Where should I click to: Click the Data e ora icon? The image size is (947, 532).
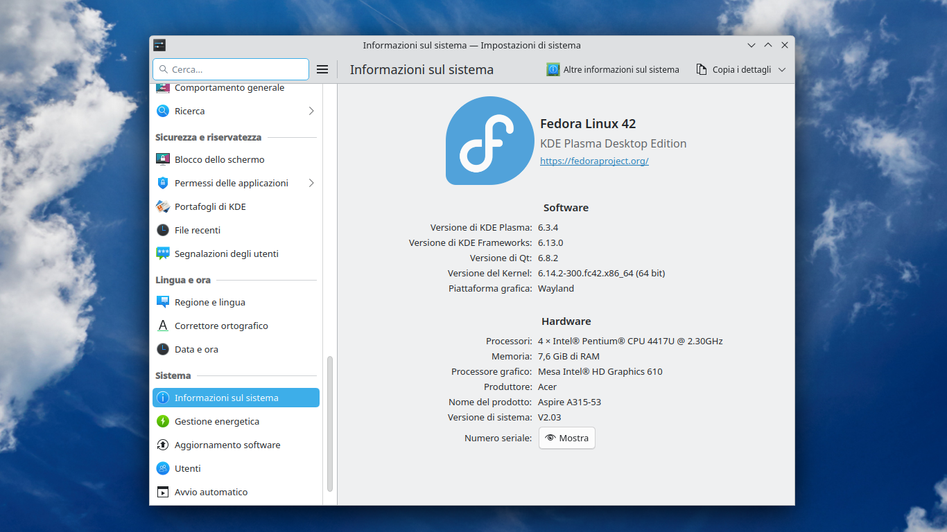[162, 349]
